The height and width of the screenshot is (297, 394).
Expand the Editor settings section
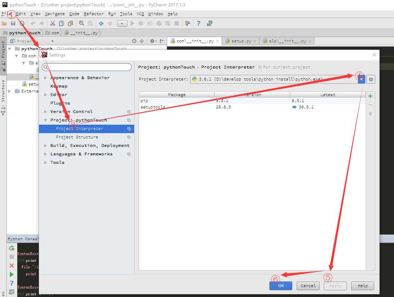(x=45, y=95)
